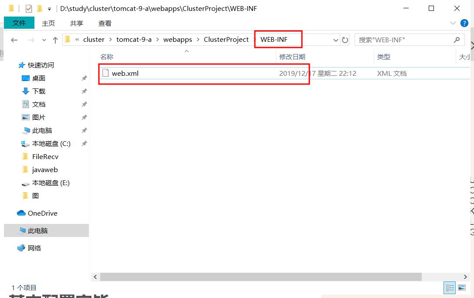This screenshot has width=474, height=298.
Task: Click the ClusterProject breadcrumb segment
Action: pyautogui.click(x=226, y=40)
